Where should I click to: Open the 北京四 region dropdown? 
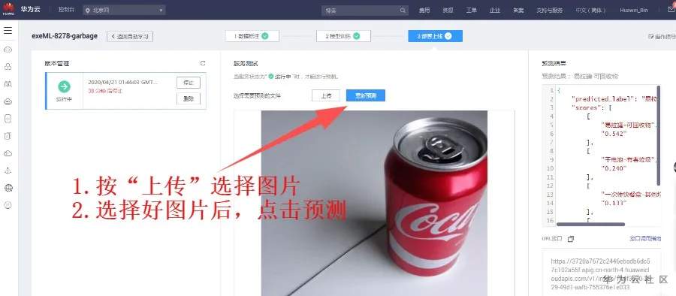124,11
